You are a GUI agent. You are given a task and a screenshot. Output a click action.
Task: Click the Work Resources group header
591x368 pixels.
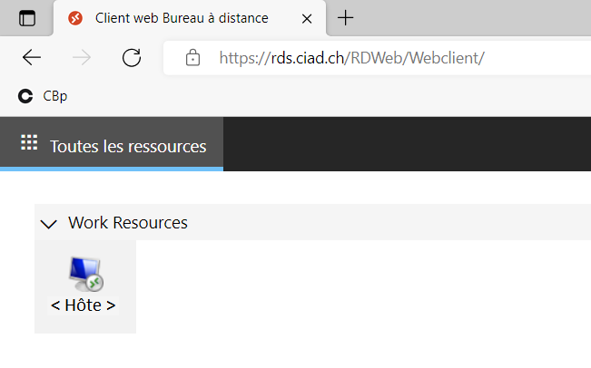[312, 222]
